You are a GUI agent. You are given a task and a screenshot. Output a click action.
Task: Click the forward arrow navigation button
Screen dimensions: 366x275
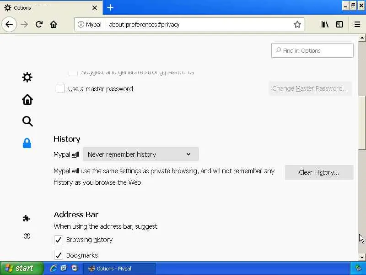point(24,24)
